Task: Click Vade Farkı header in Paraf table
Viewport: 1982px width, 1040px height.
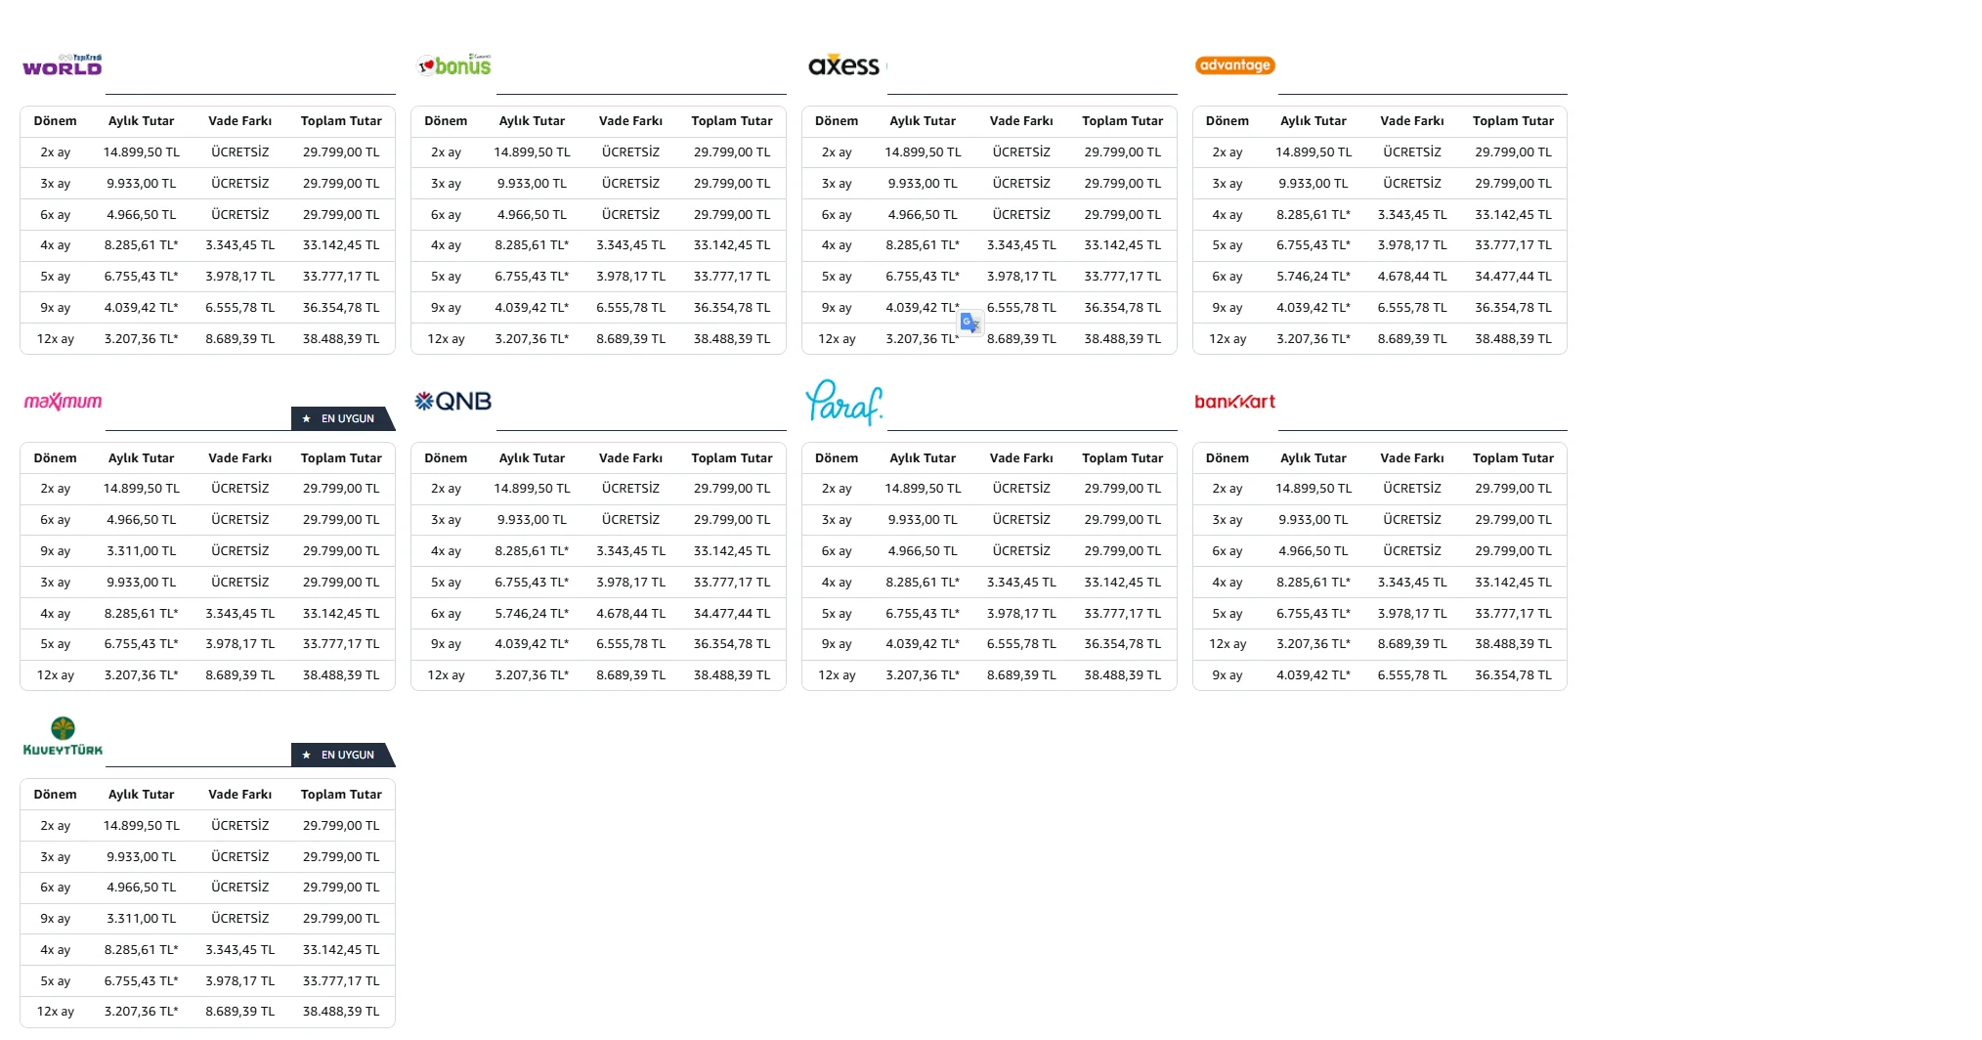Action: 1021,458
